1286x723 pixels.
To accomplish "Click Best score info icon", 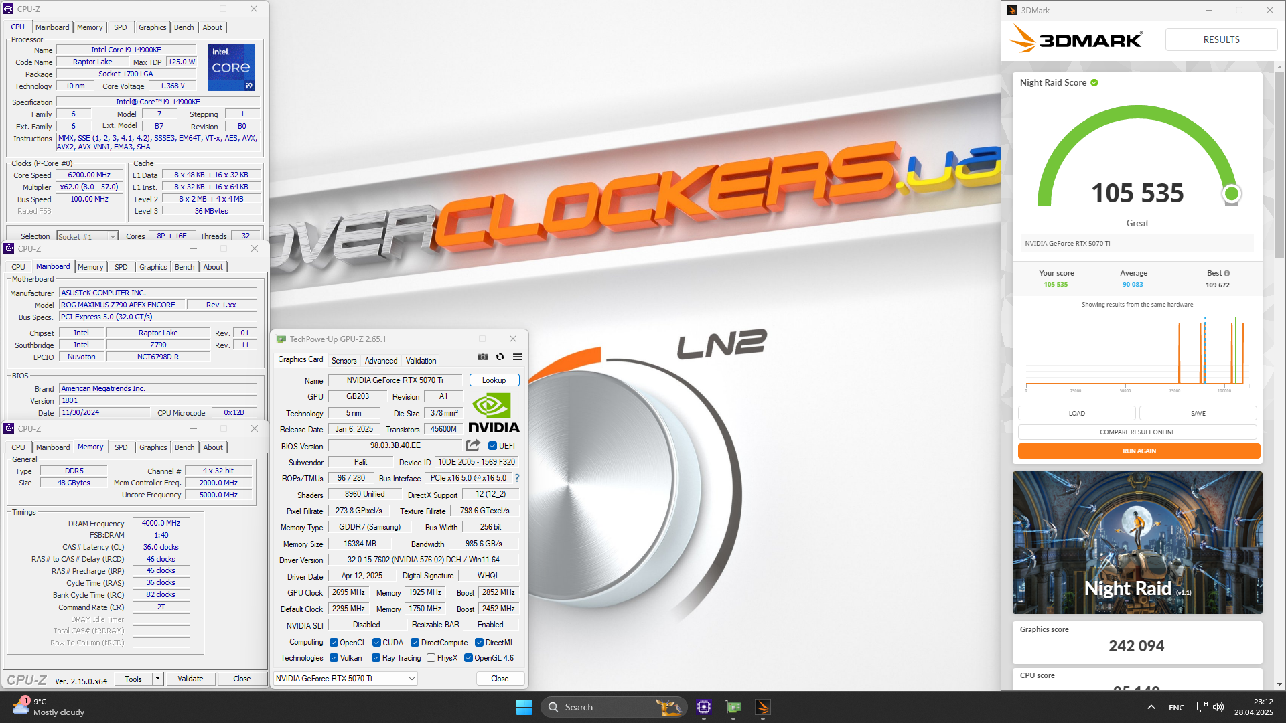I will coord(1227,273).
